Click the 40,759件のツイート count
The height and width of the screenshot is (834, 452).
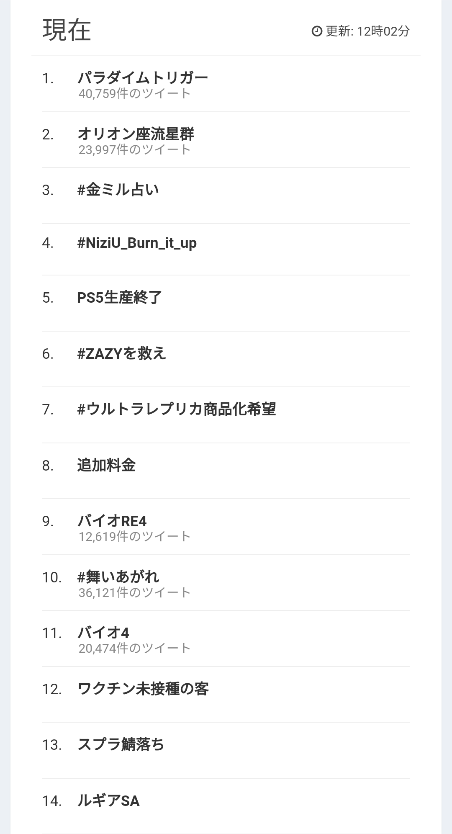(x=134, y=93)
